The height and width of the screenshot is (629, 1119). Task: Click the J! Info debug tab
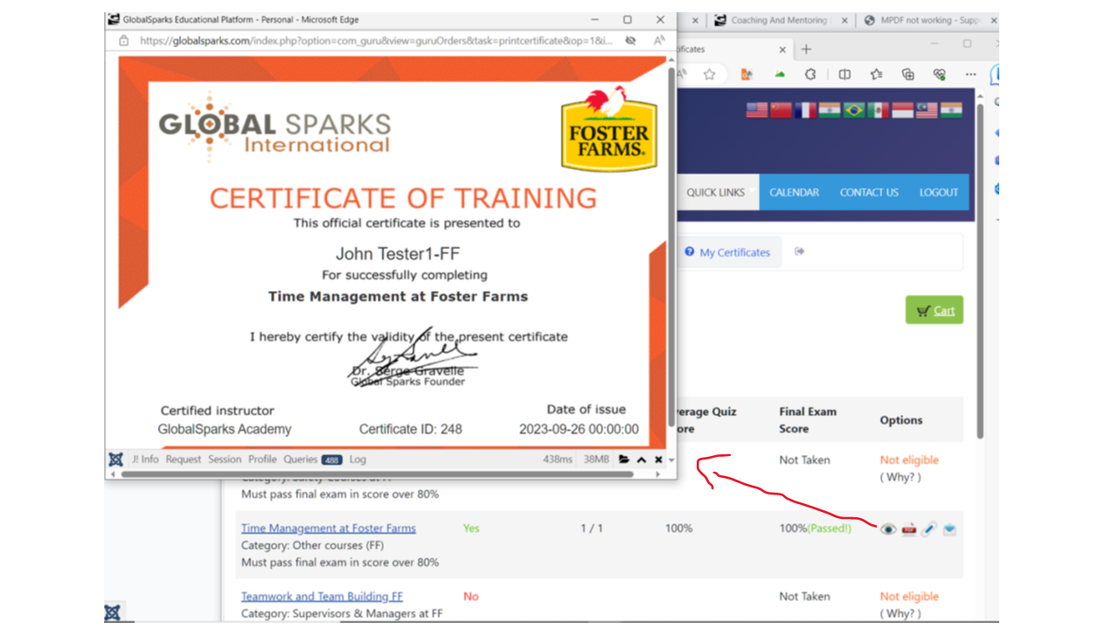pos(145,460)
